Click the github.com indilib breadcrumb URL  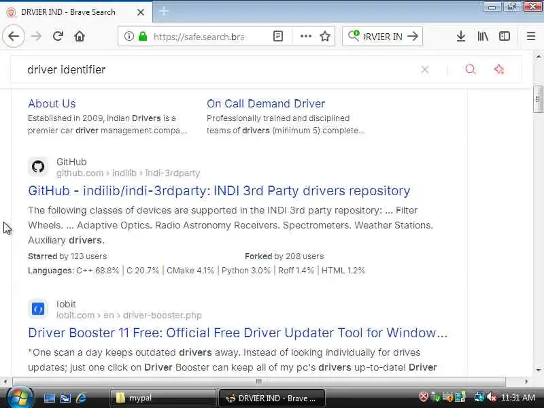tap(128, 173)
